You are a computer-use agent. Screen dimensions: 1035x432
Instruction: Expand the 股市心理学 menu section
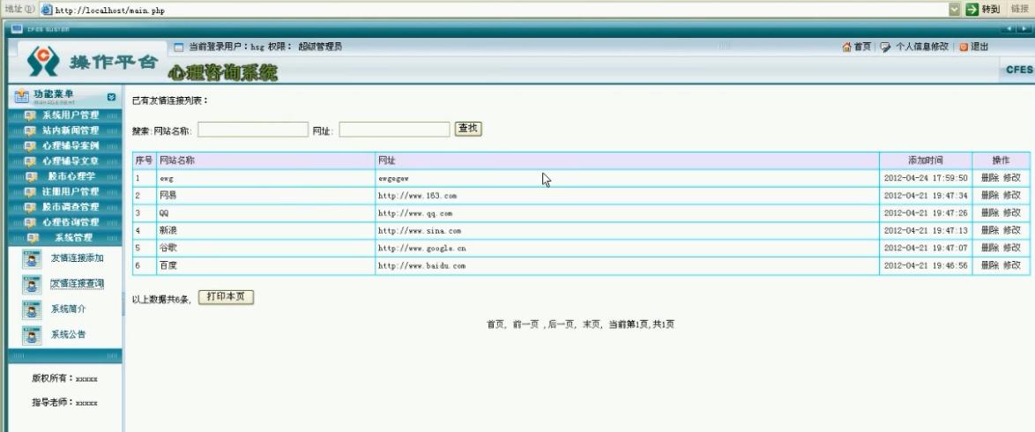(64, 176)
